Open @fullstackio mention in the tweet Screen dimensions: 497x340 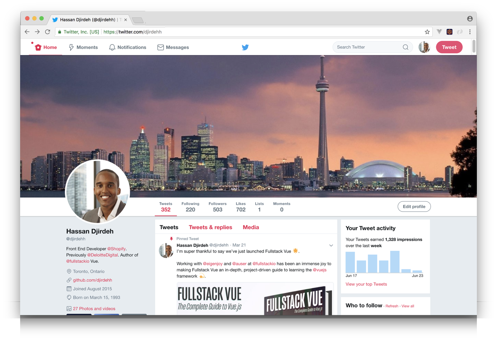(264, 264)
